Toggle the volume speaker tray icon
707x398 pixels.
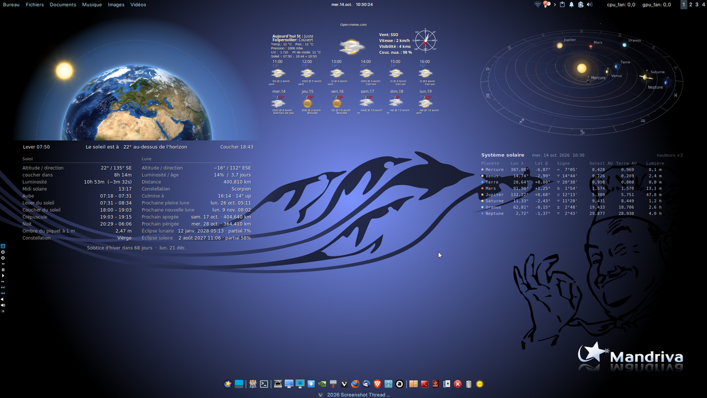click(589, 4)
